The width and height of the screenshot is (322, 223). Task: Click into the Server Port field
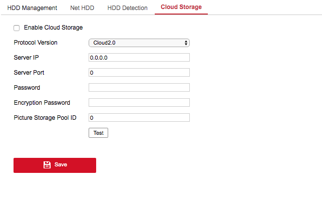click(x=139, y=73)
